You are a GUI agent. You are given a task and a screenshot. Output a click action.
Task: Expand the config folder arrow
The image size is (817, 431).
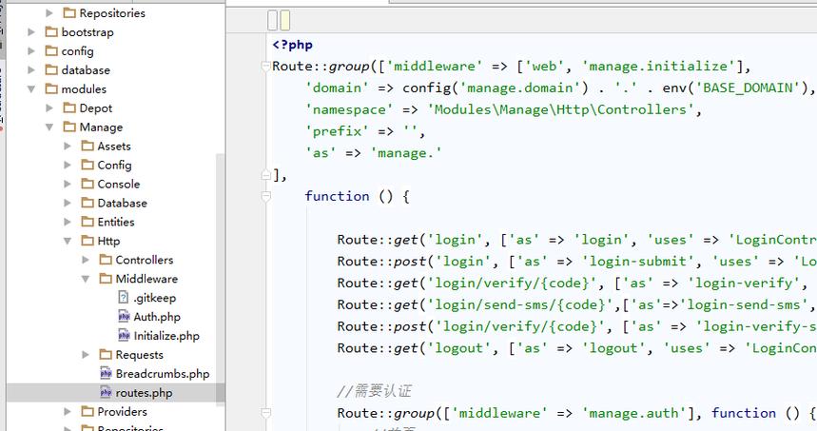pos(31,51)
